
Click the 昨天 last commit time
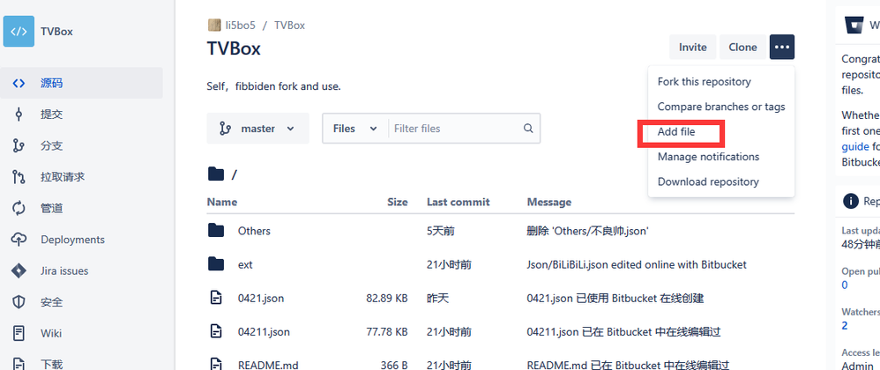coord(437,299)
